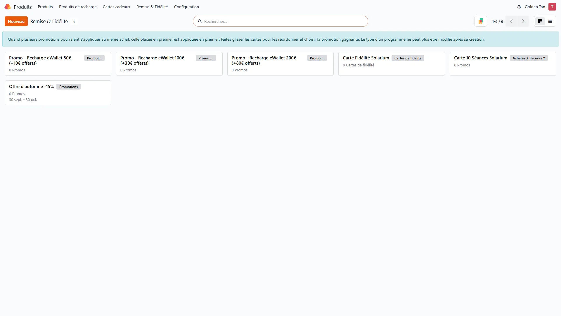Open Produits de recharge menu
Screen dimensions: 561x316
(78, 7)
